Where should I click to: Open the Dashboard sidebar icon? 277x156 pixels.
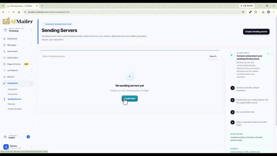tap(5, 38)
